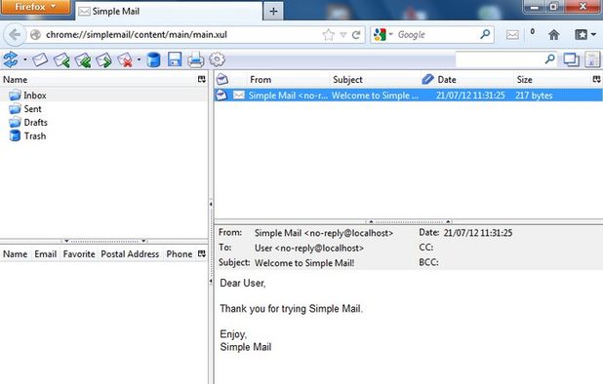Open the Firefox menu button
603x384 pixels.
point(35,7)
